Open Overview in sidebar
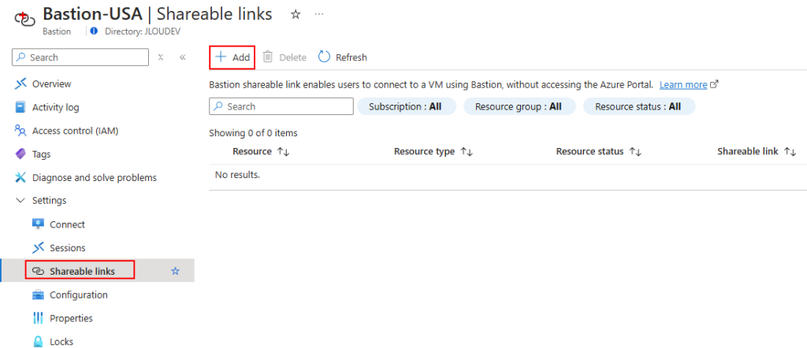Screen dimensions: 807x348 [x=51, y=83]
